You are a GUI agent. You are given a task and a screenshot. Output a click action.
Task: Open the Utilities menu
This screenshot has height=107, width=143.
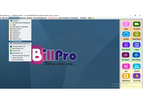29,18
